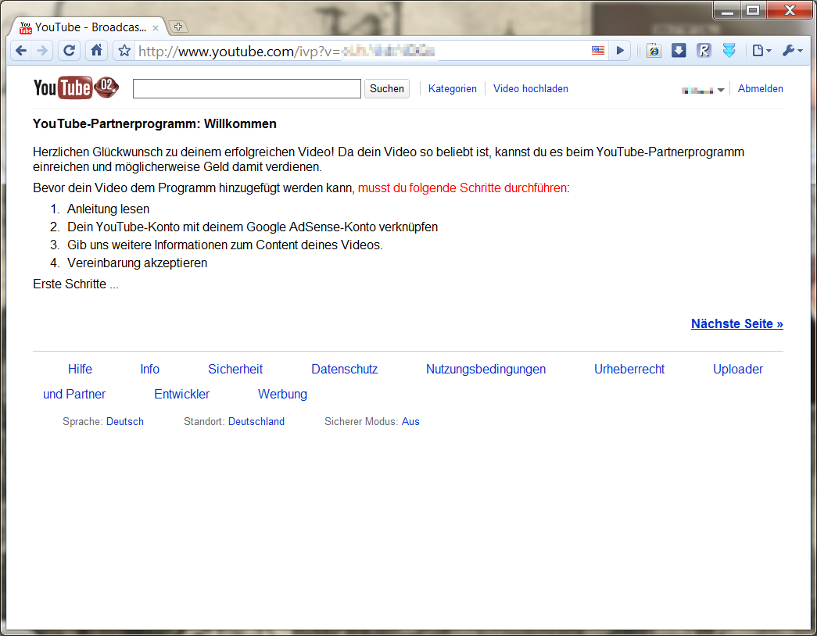Maximize the browser window
Image resolution: width=817 pixels, height=636 pixels.
pos(752,10)
